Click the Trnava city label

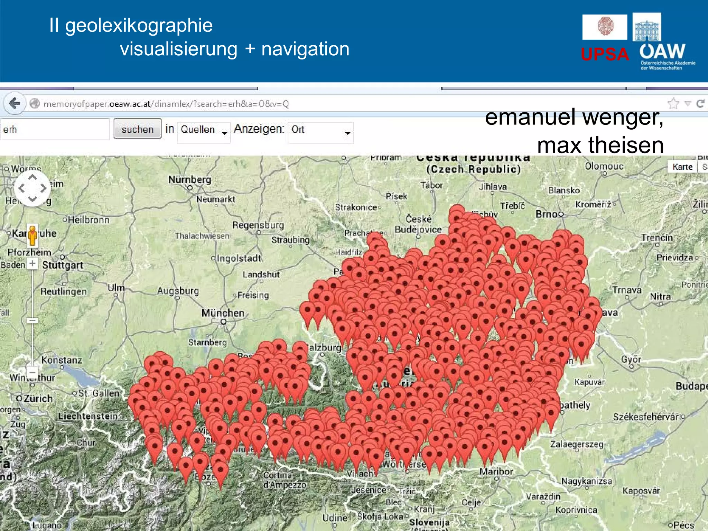pyautogui.click(x=627, y=290)
